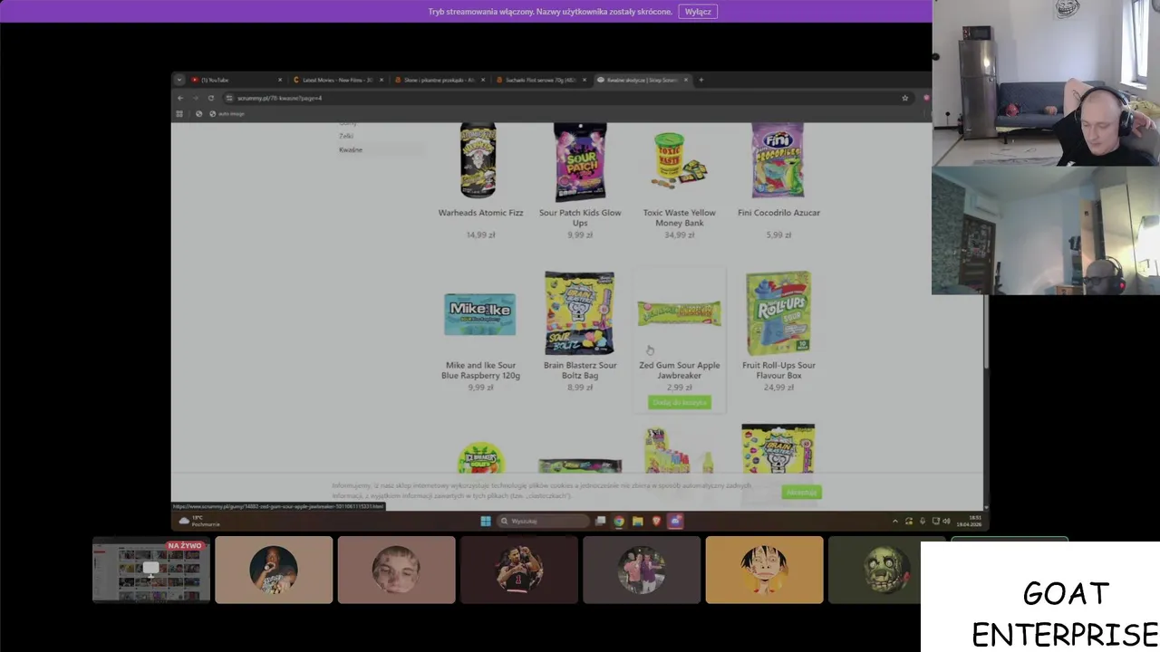1160x652 pixels.
Task: Expand the system tray hidden icons chevron
Action: click(895, 521)
